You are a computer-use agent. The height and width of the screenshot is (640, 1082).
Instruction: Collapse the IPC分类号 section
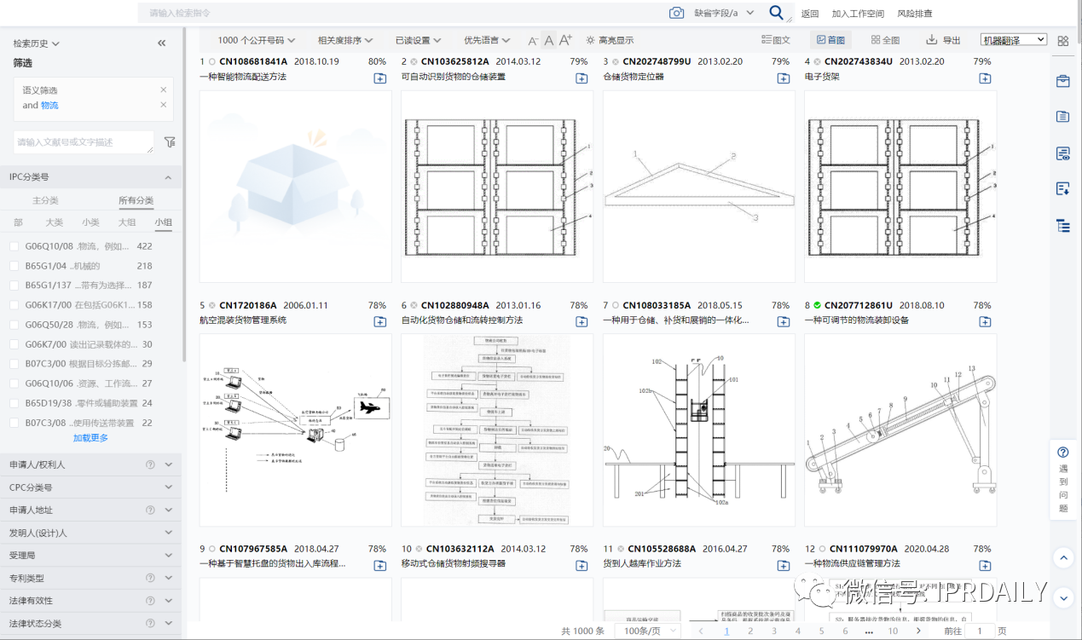[x=90, y=177]
